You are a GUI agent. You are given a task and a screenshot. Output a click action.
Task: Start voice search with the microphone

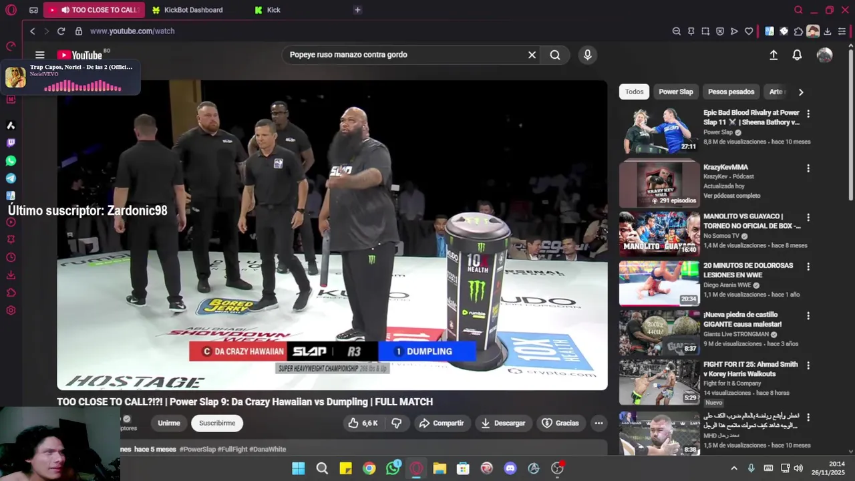pos(587,55)
